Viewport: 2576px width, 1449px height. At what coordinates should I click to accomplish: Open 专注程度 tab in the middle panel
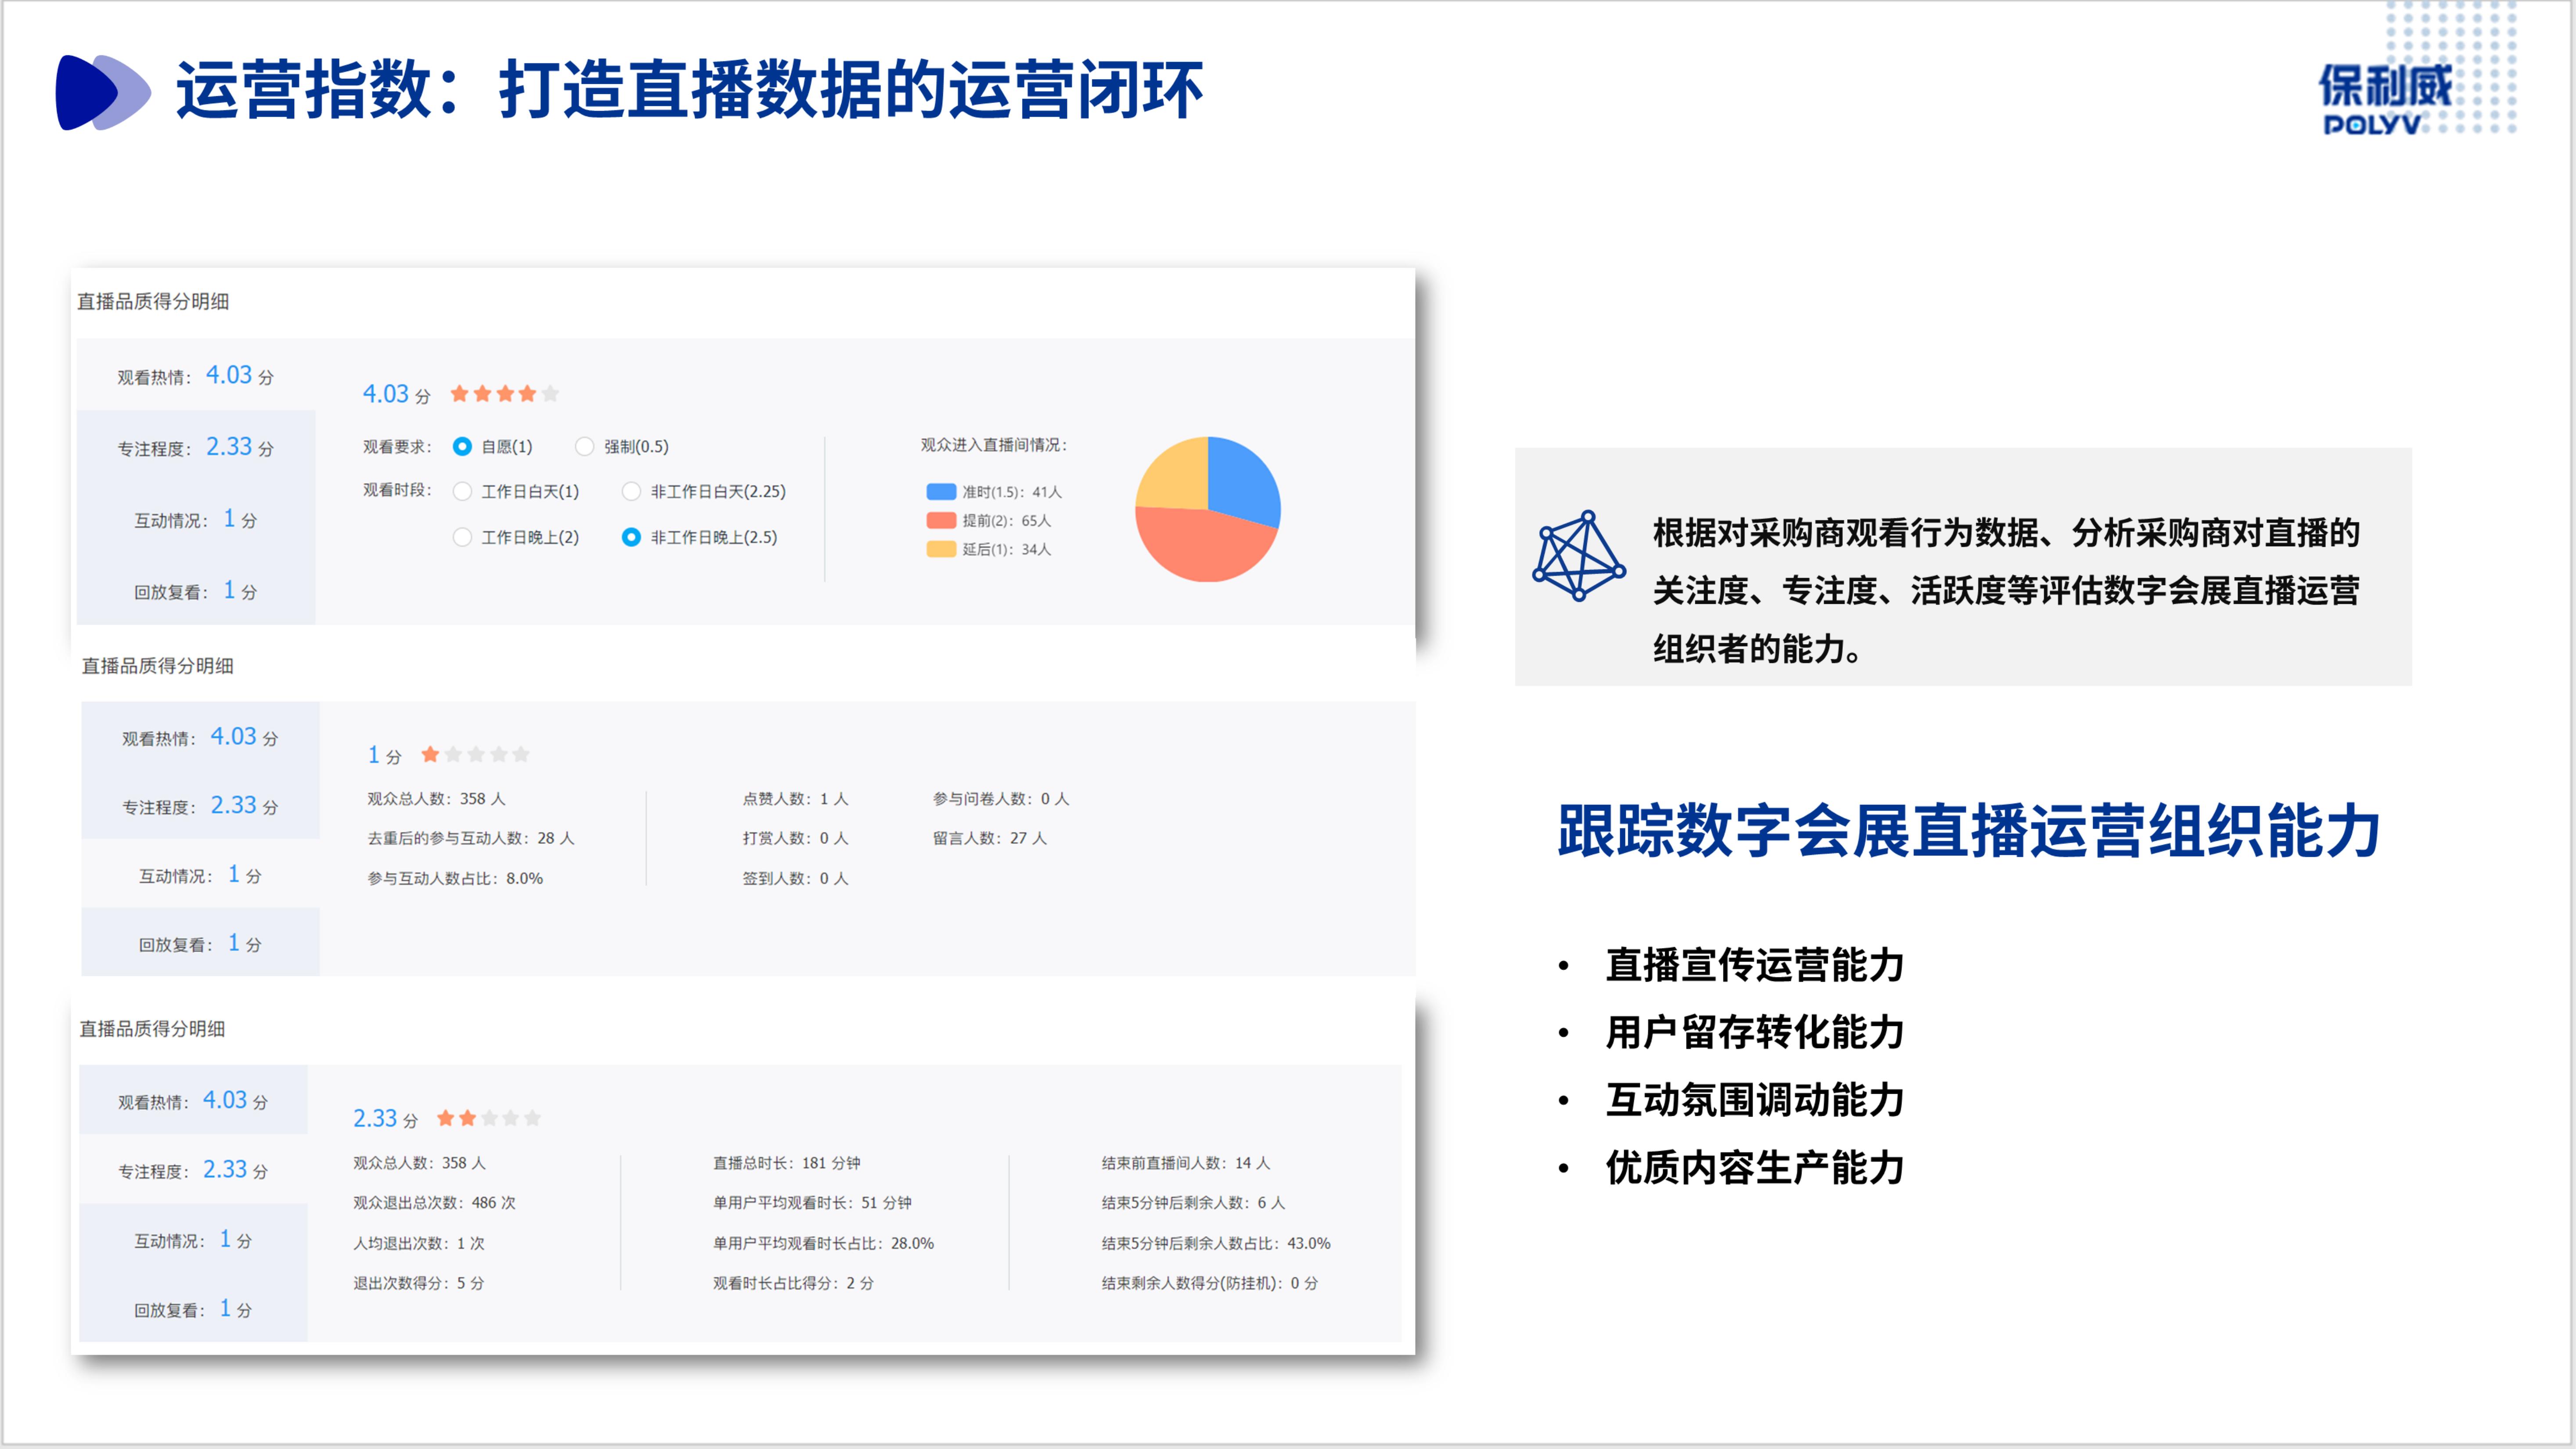200,805
